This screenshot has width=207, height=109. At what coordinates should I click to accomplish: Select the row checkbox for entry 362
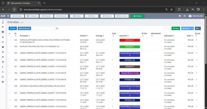(9, 60)
